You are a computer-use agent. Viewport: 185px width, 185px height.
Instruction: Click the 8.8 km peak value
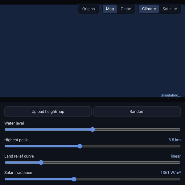point(175,140)
